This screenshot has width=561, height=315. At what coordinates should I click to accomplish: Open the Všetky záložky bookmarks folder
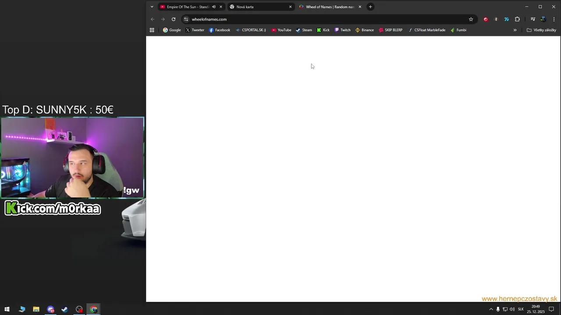point(542,30)
